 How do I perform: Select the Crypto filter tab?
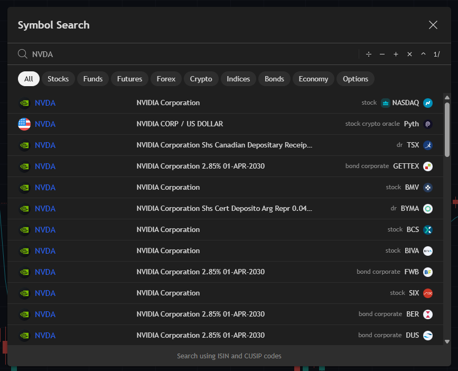(201, 79)
